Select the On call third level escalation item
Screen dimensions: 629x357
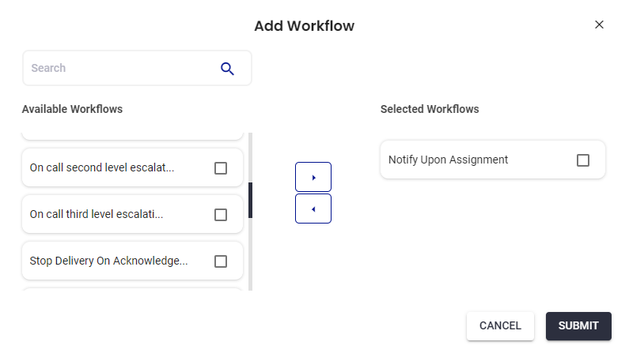(97, 215)
